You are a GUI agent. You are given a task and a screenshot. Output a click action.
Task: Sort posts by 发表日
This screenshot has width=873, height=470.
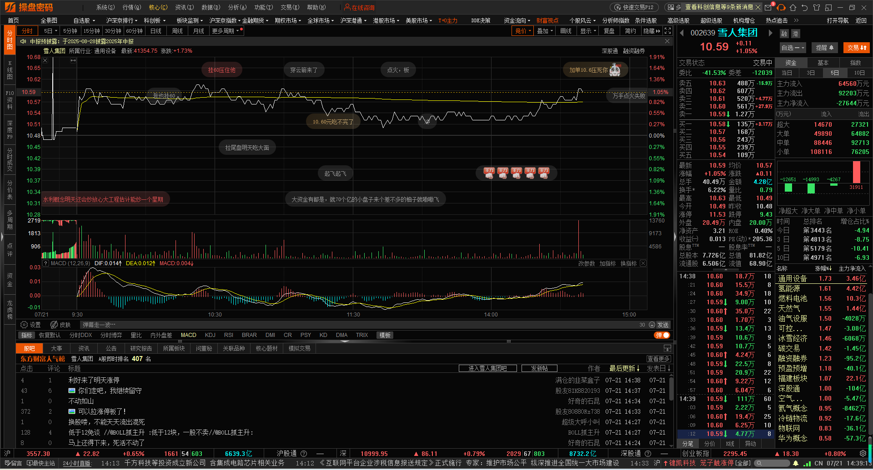[658, 368]
